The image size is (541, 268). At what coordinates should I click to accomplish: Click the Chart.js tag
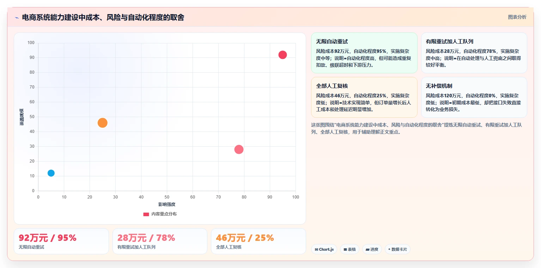click(324, 249)
